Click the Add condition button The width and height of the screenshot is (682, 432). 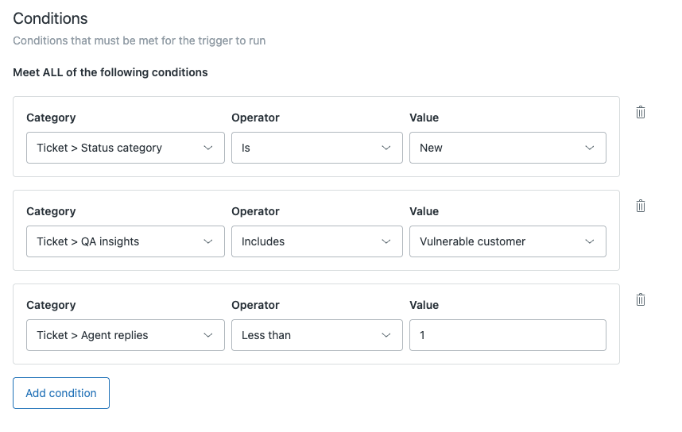(x=61, y=393)
